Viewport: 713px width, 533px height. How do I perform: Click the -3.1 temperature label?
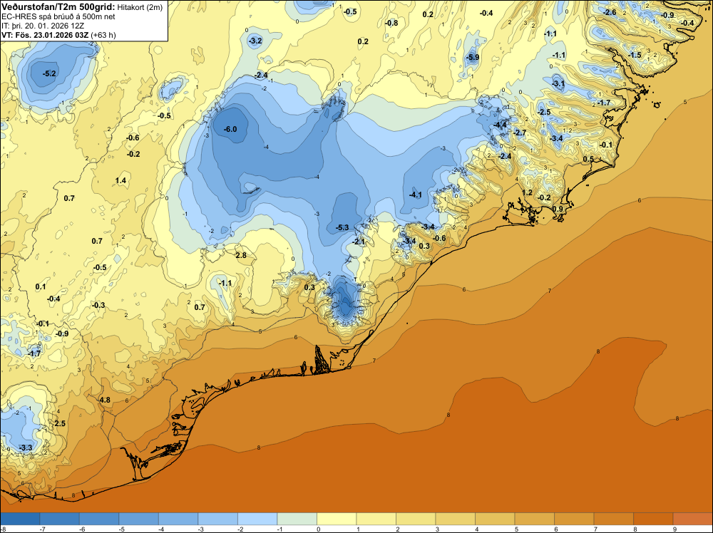pos(558,83)
